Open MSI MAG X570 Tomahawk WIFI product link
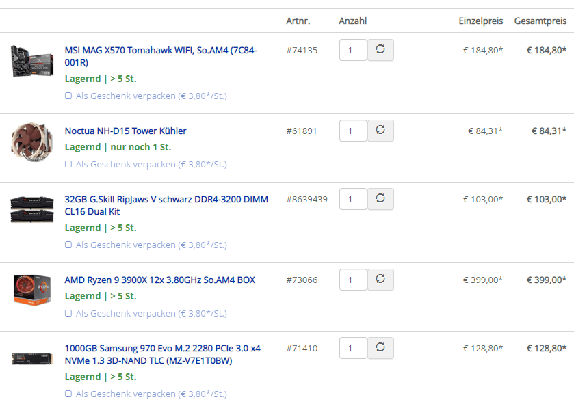This screenshot has width=574, height=404. click(x=161, y=56)
